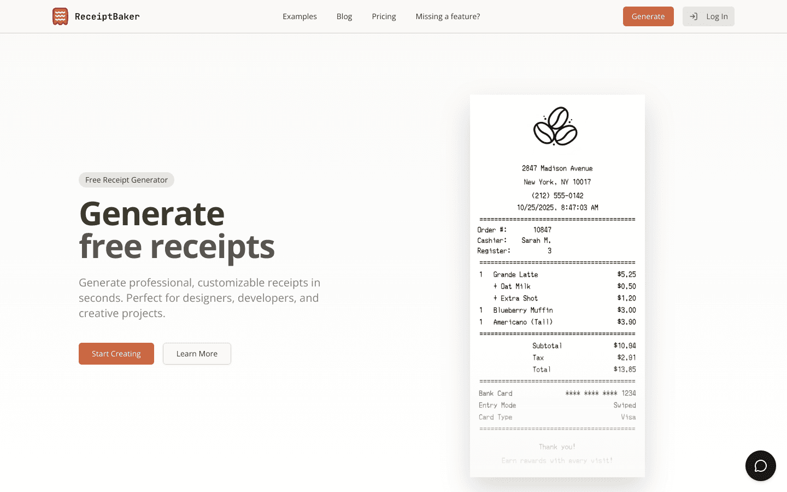Click the (212) 555-0142 phone number
Viewport: 787px width, 492px height.
tap(557, 196)
